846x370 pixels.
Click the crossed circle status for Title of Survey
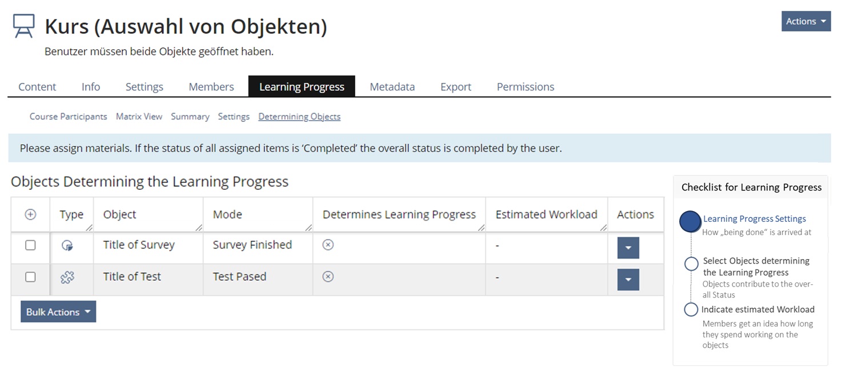pos(328,245)
